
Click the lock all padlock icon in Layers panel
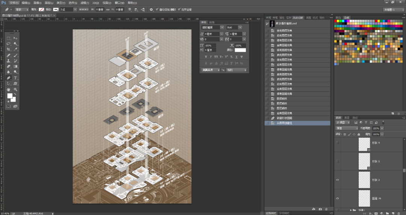coord(359,134)
